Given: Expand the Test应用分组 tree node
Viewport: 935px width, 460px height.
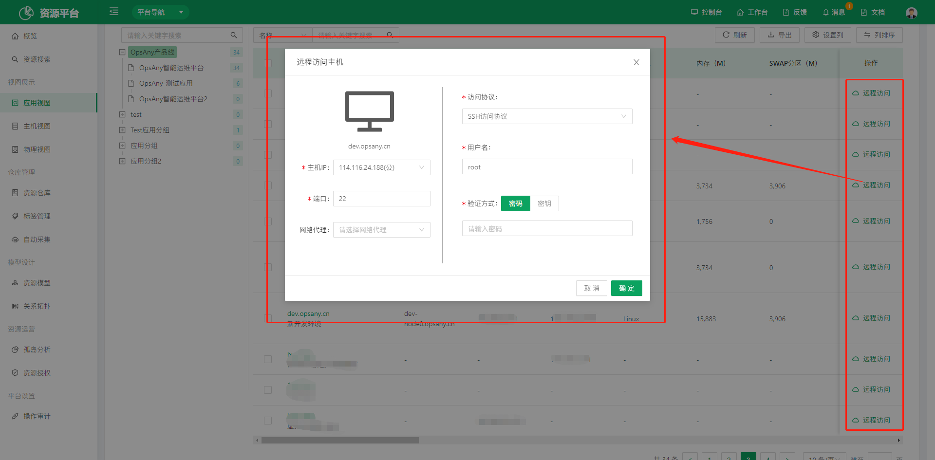Looking at the screenshot, I should click(122, 130).
